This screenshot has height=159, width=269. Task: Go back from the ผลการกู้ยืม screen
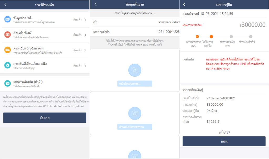pyautogui.click(x=184, y=4)
